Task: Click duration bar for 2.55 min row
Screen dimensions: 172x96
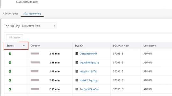Action: [x=35, y=62]
